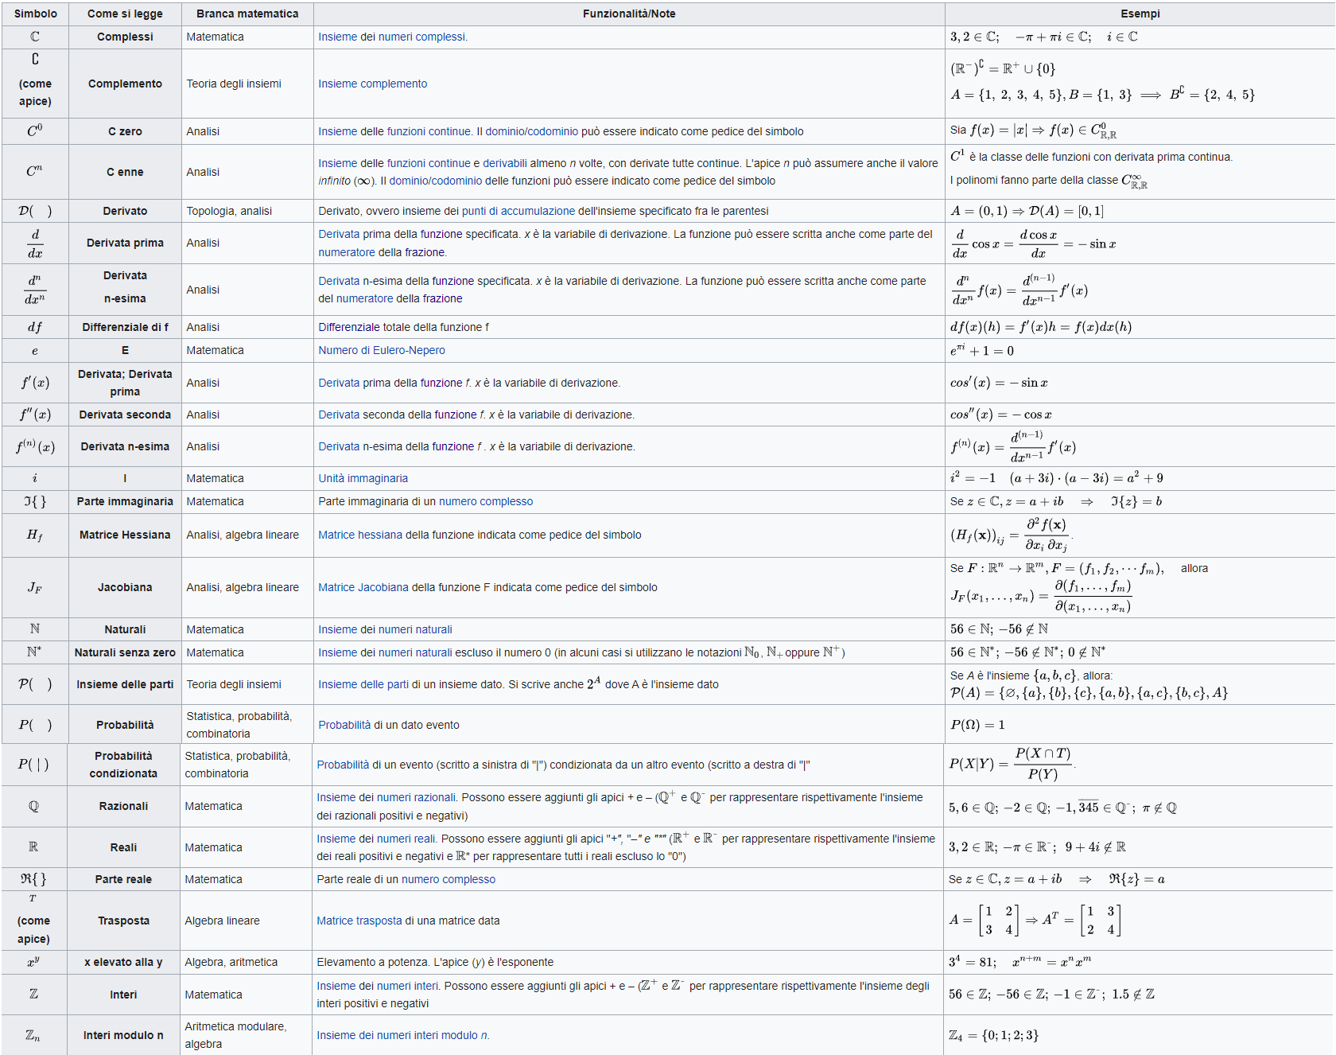This screenshot has width=1336, height=1055.
Task: Click the 'Unità immaginaria' link
Action: pyautogui.click(x=363, y=478)
